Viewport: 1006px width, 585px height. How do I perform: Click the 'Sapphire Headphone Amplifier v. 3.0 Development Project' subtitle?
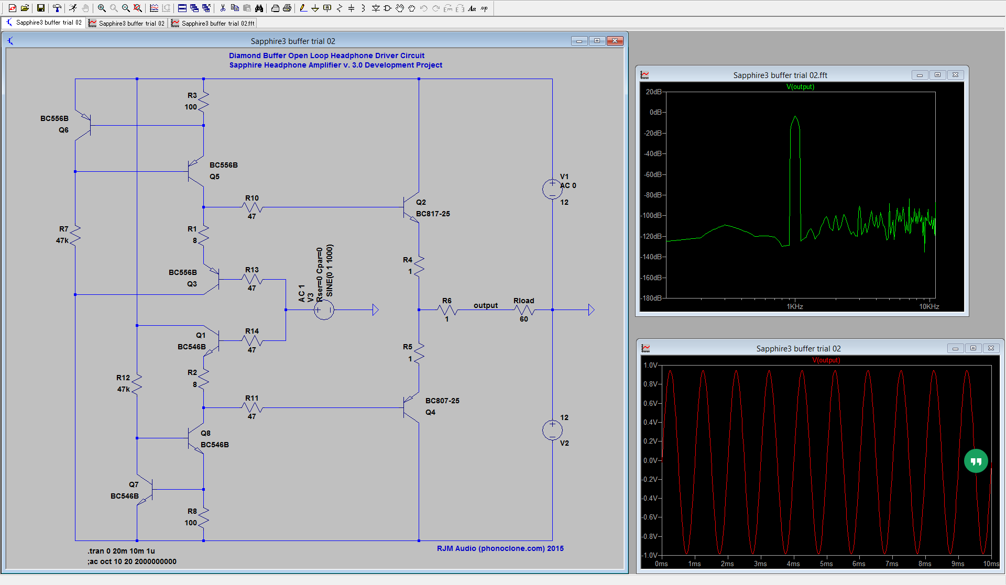[336, 65]
